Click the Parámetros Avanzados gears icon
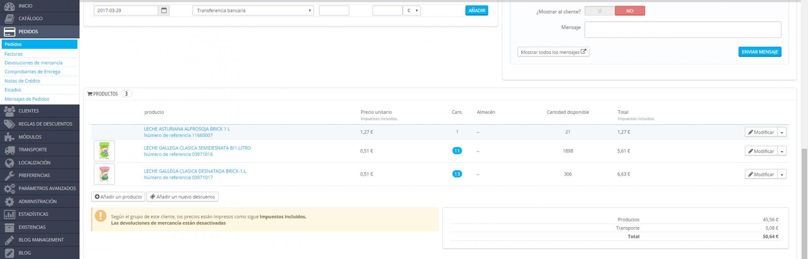 point(9,189)
